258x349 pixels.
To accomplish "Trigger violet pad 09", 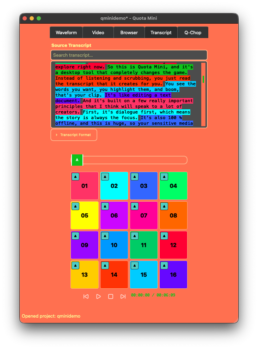I will tap(85, 245).
